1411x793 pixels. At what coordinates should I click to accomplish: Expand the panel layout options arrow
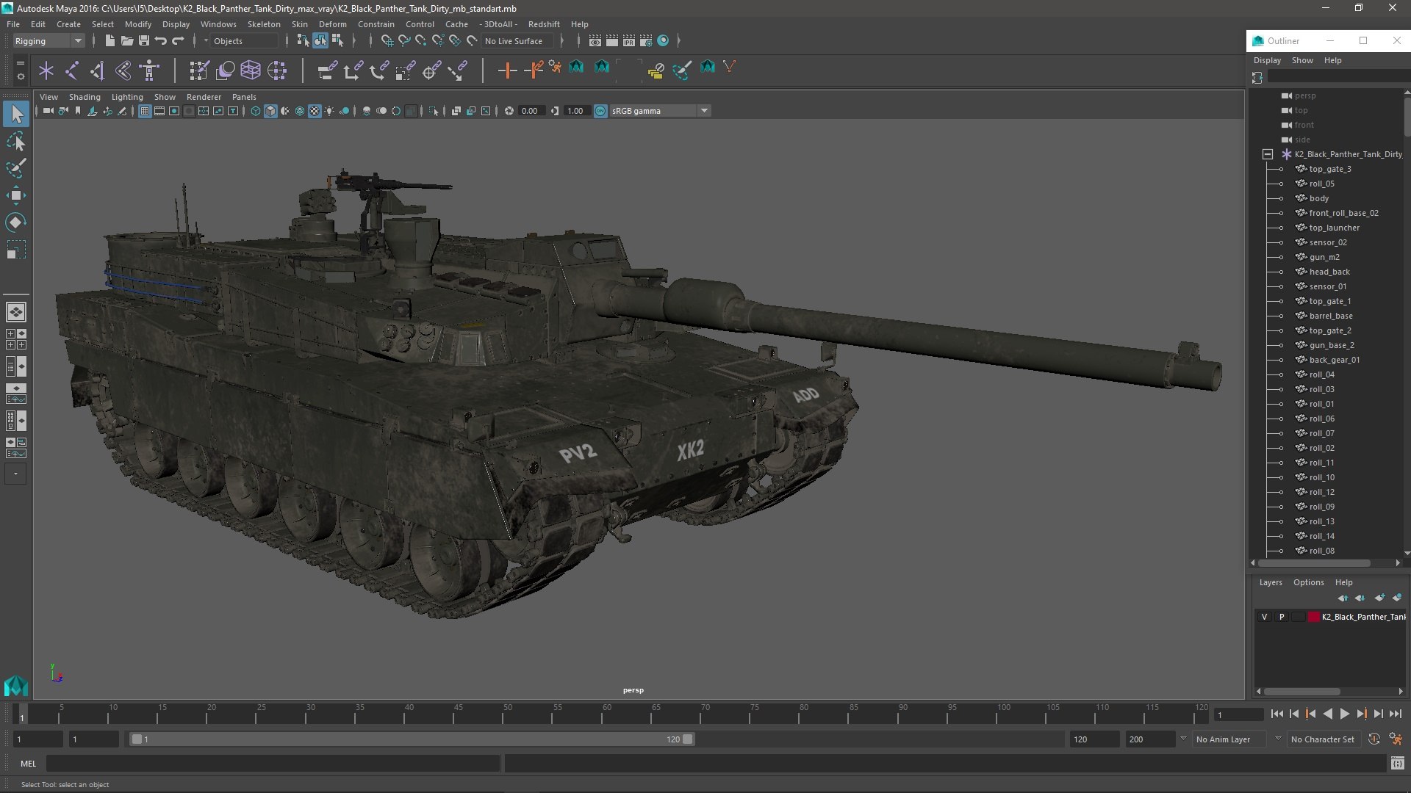click(15, 474)
